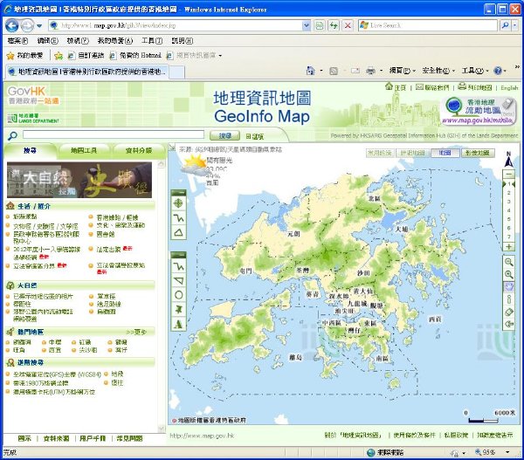524x460 pixels.
Task: Open the 網頁快訊圖庫 dropdown in favorites bar
Action: (221, 56)
